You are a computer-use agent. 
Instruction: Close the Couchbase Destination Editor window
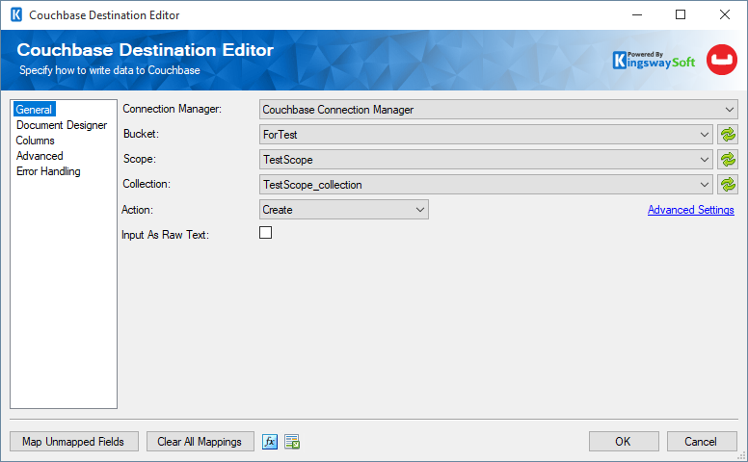click(x=725, y=14)
